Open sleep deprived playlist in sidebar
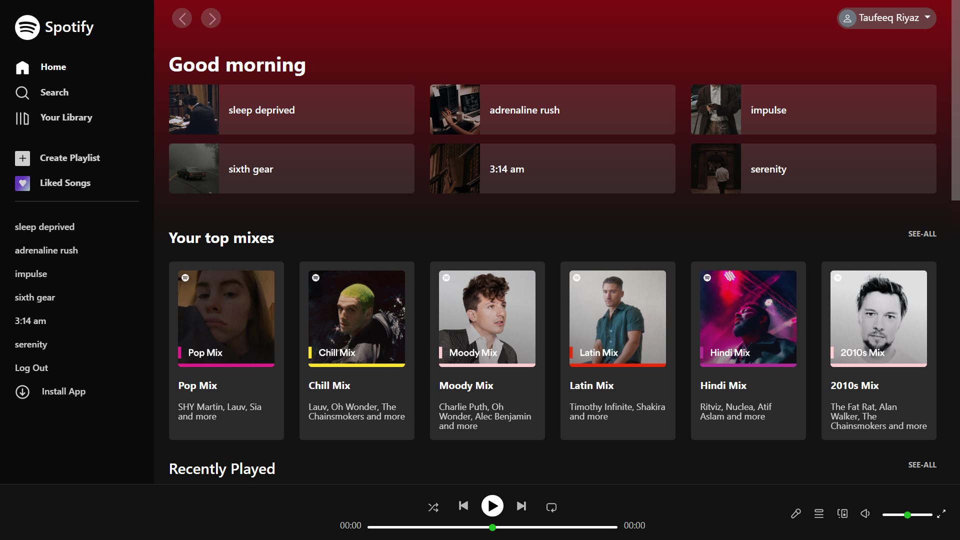 [44, 227]
